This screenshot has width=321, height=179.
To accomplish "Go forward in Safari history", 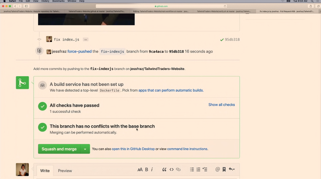I will click(19, 6).
